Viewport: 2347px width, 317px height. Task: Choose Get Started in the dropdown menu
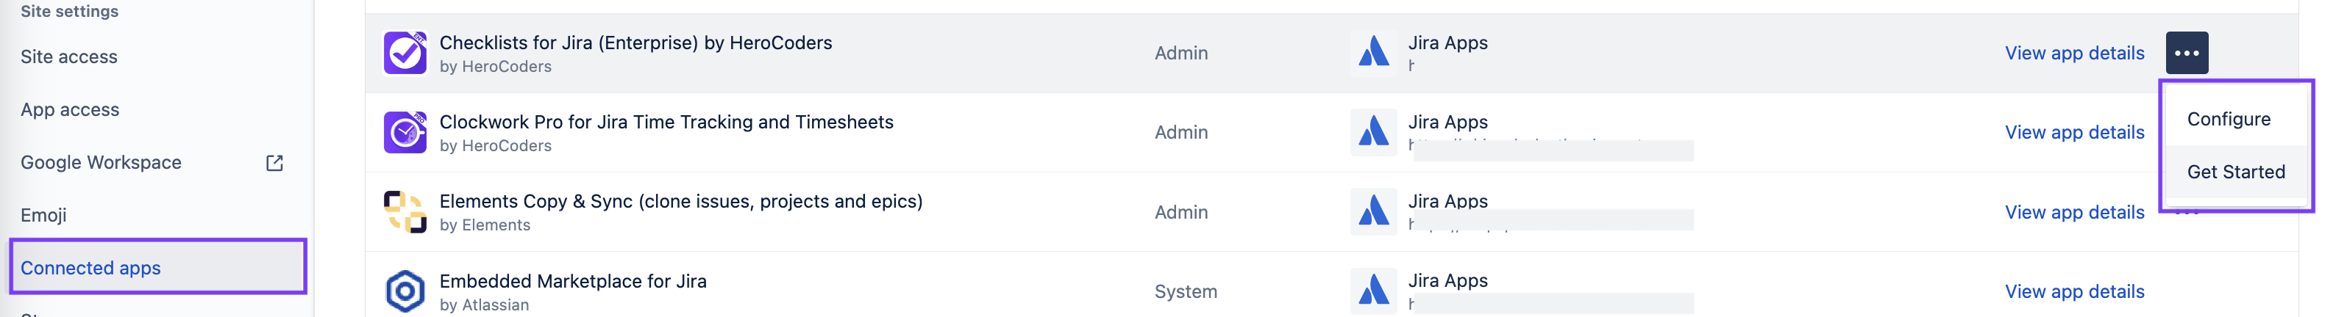pyautogui.click(x=2235, y=172)
